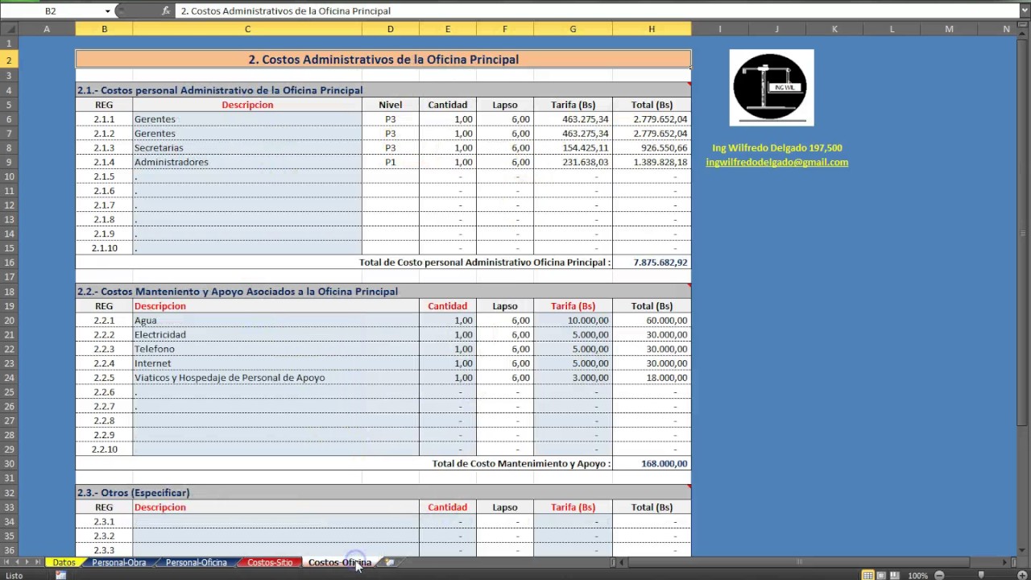Click the horizontal scrollbar thumb
1031x580 pixels.
click(x=799, y=562)
